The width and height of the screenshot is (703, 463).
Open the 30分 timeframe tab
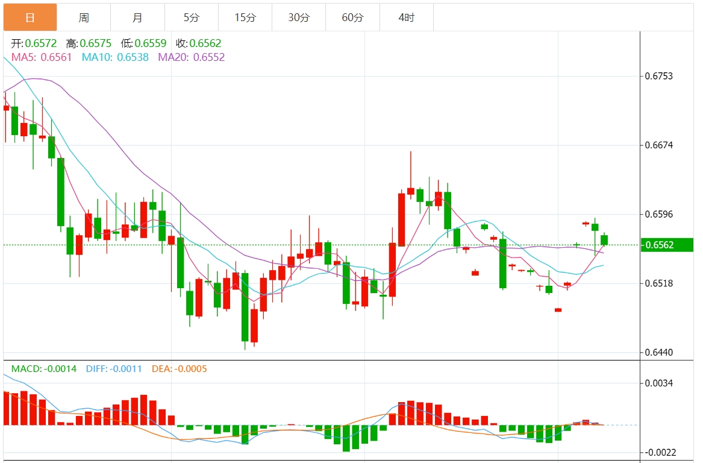coord(299,17)
